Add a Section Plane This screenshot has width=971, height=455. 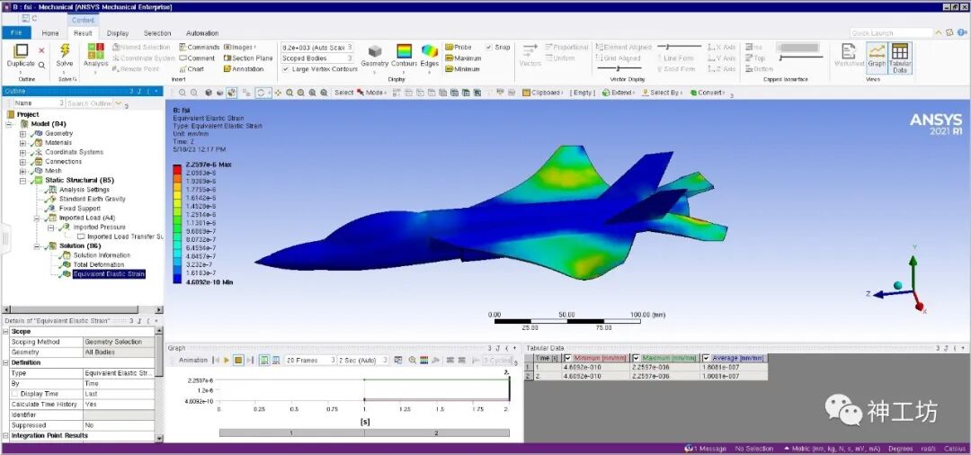pos(248,58)
